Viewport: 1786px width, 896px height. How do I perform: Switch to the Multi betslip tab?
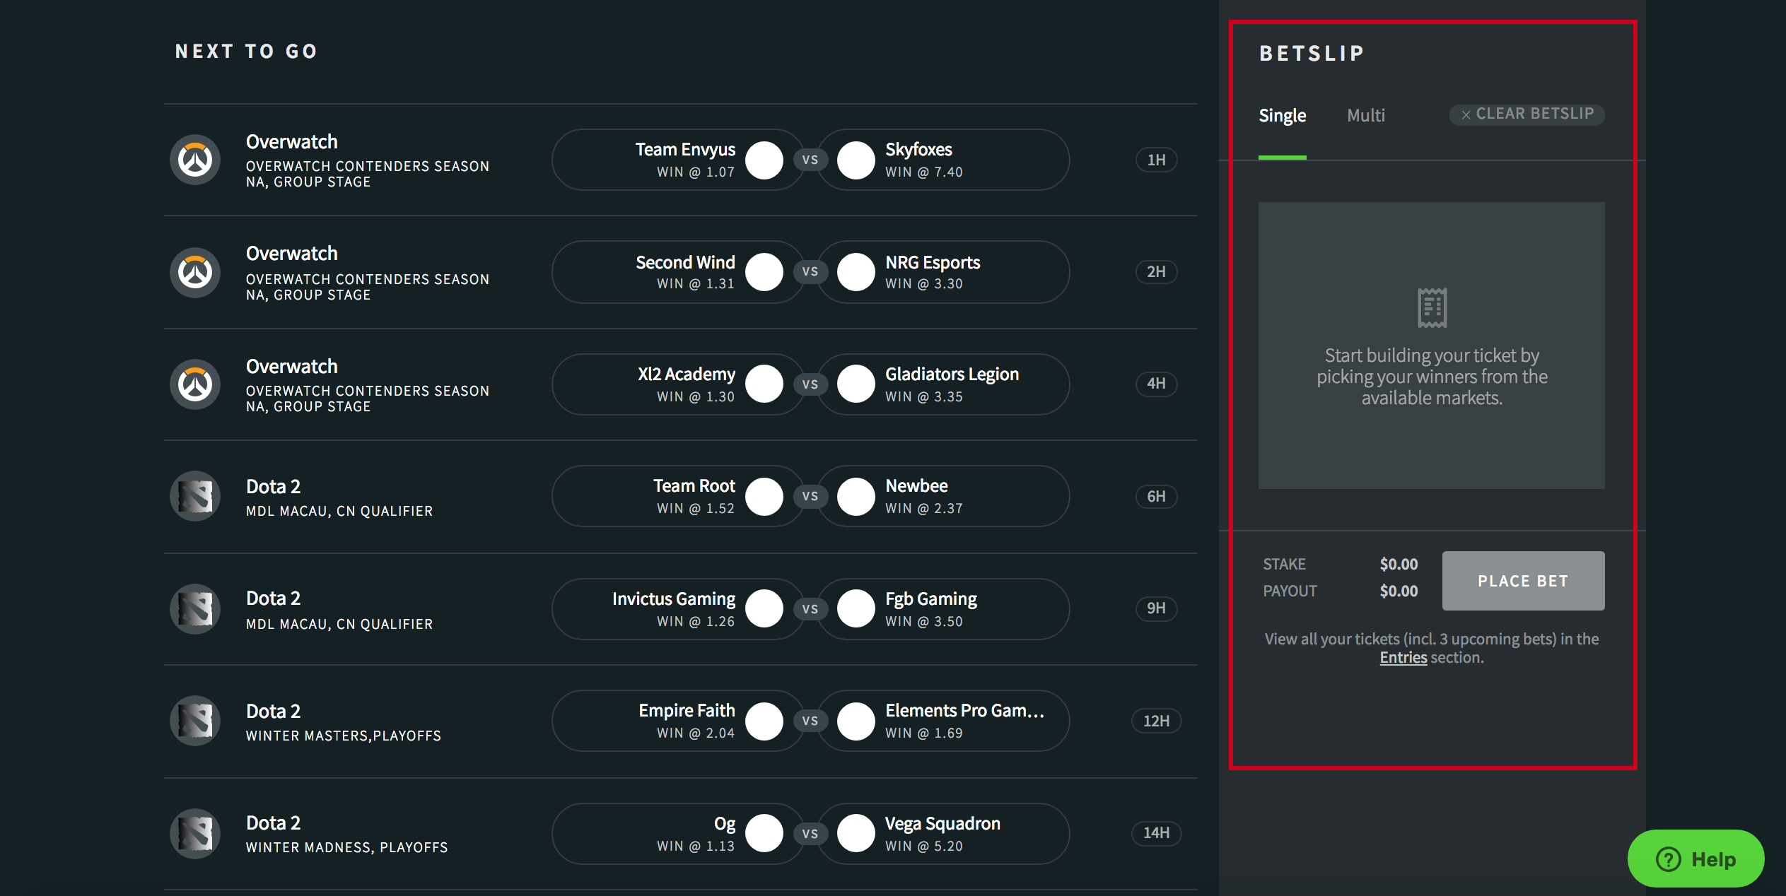[1365, 115]
